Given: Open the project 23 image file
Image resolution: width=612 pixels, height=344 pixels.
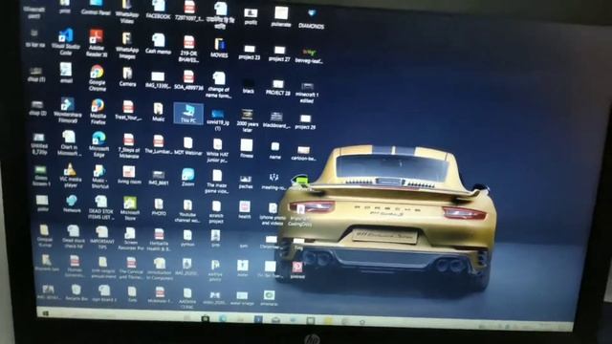Looking at the screenshot, I should pos(249,53).
